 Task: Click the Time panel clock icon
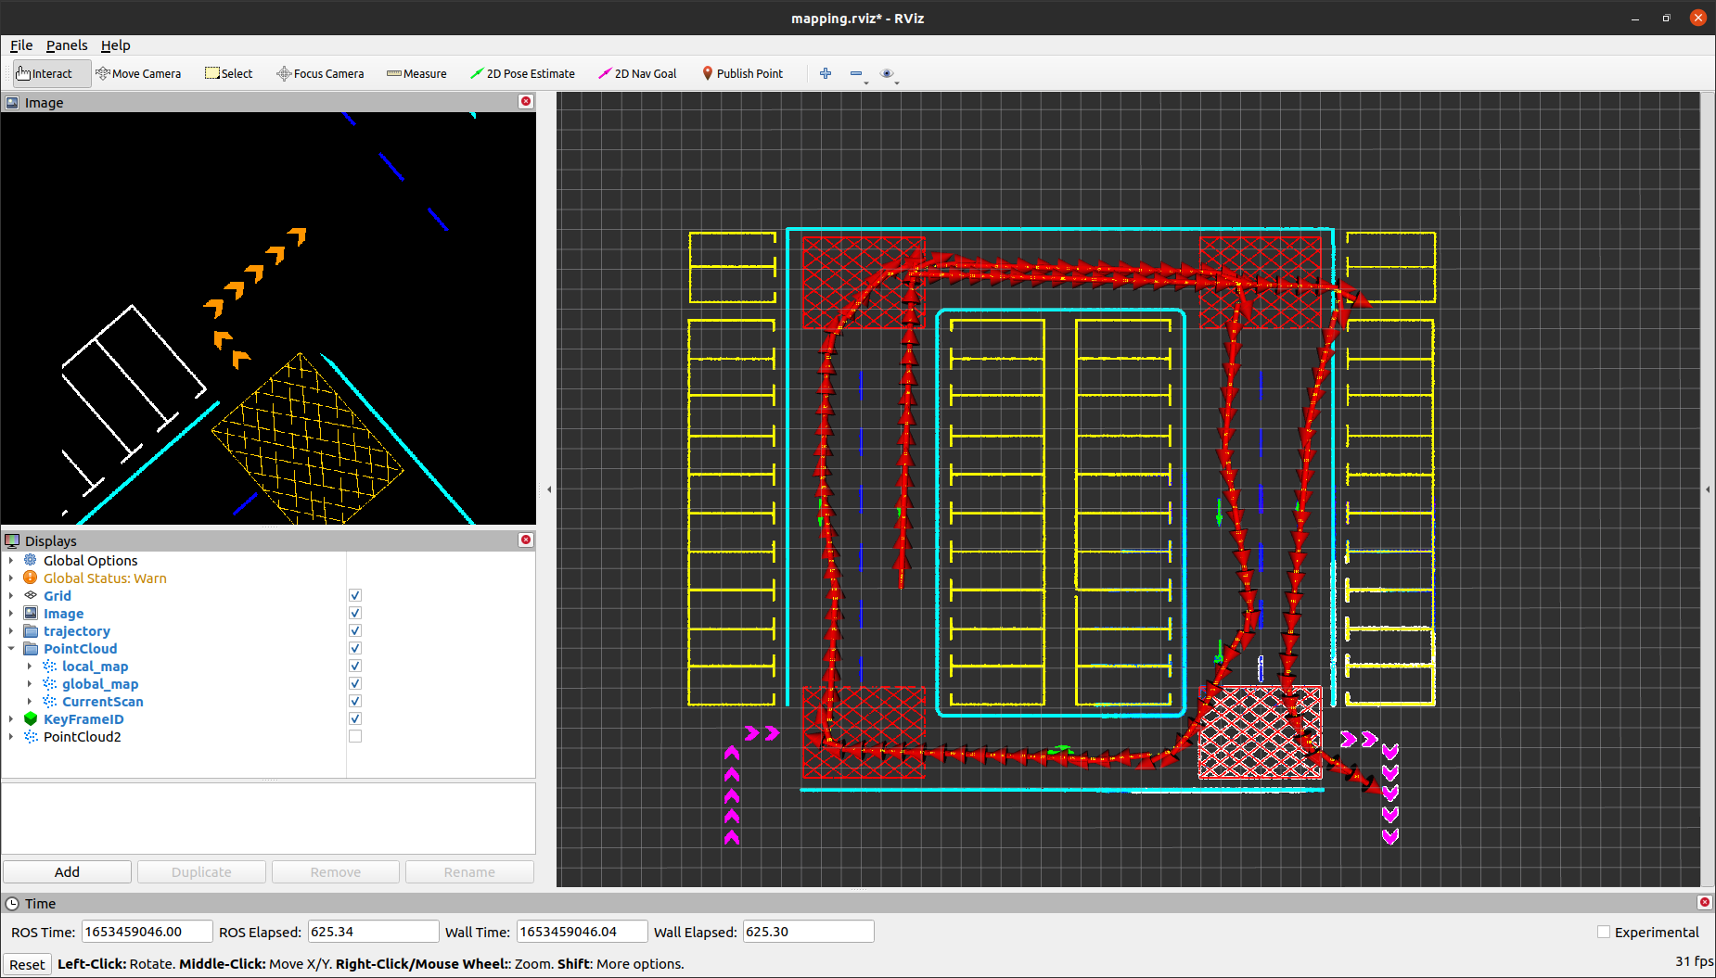coord(12,903)
